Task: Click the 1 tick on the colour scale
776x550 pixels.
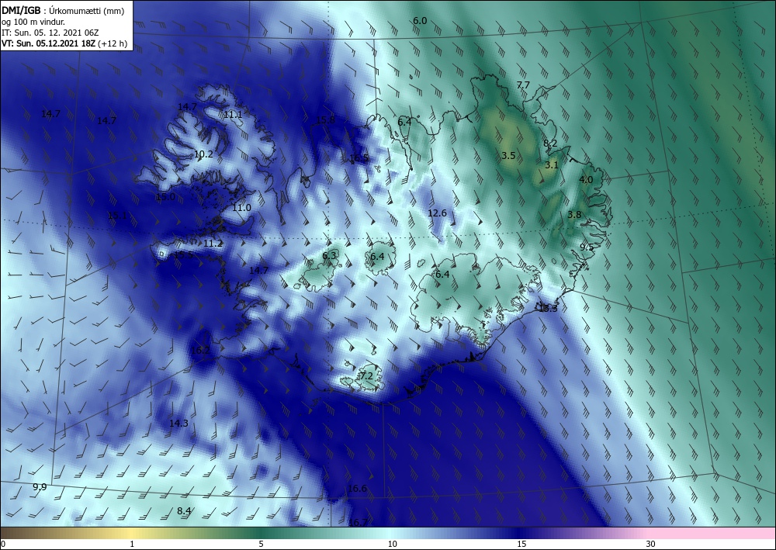Action: 132,545
